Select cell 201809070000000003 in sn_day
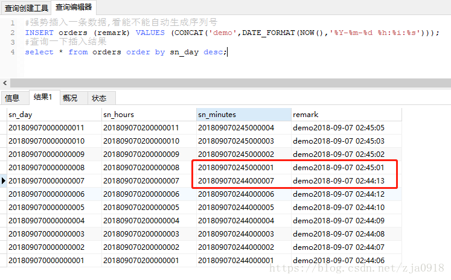The image size is (451, 280). [x=54, y=234]
